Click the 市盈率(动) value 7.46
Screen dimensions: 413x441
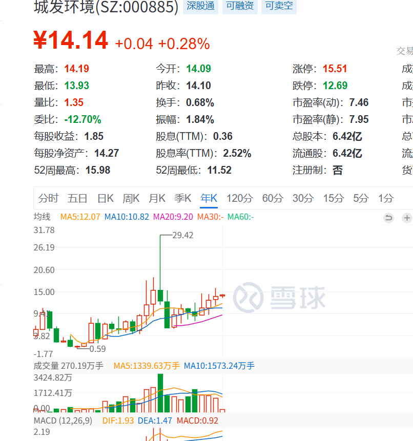point(359,102)
